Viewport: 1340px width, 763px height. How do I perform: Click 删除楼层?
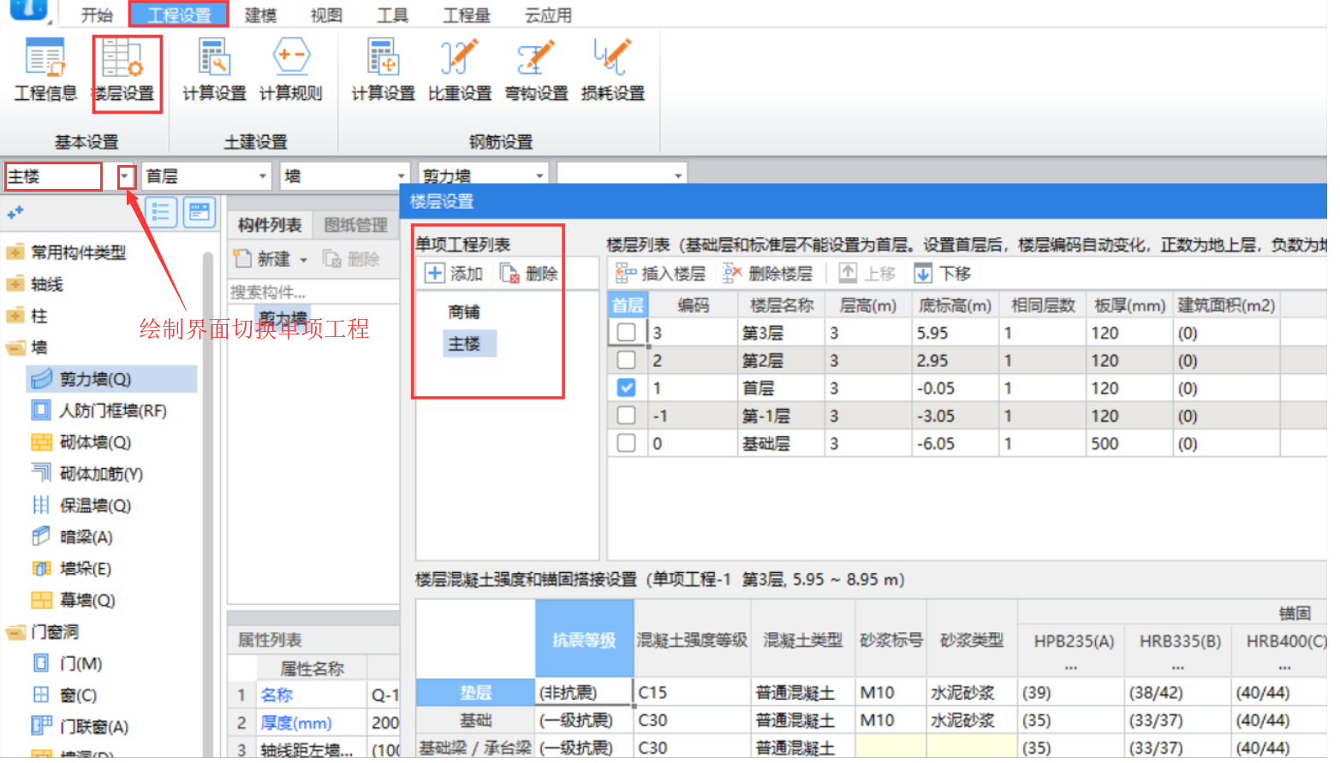[x=768, y=275]
